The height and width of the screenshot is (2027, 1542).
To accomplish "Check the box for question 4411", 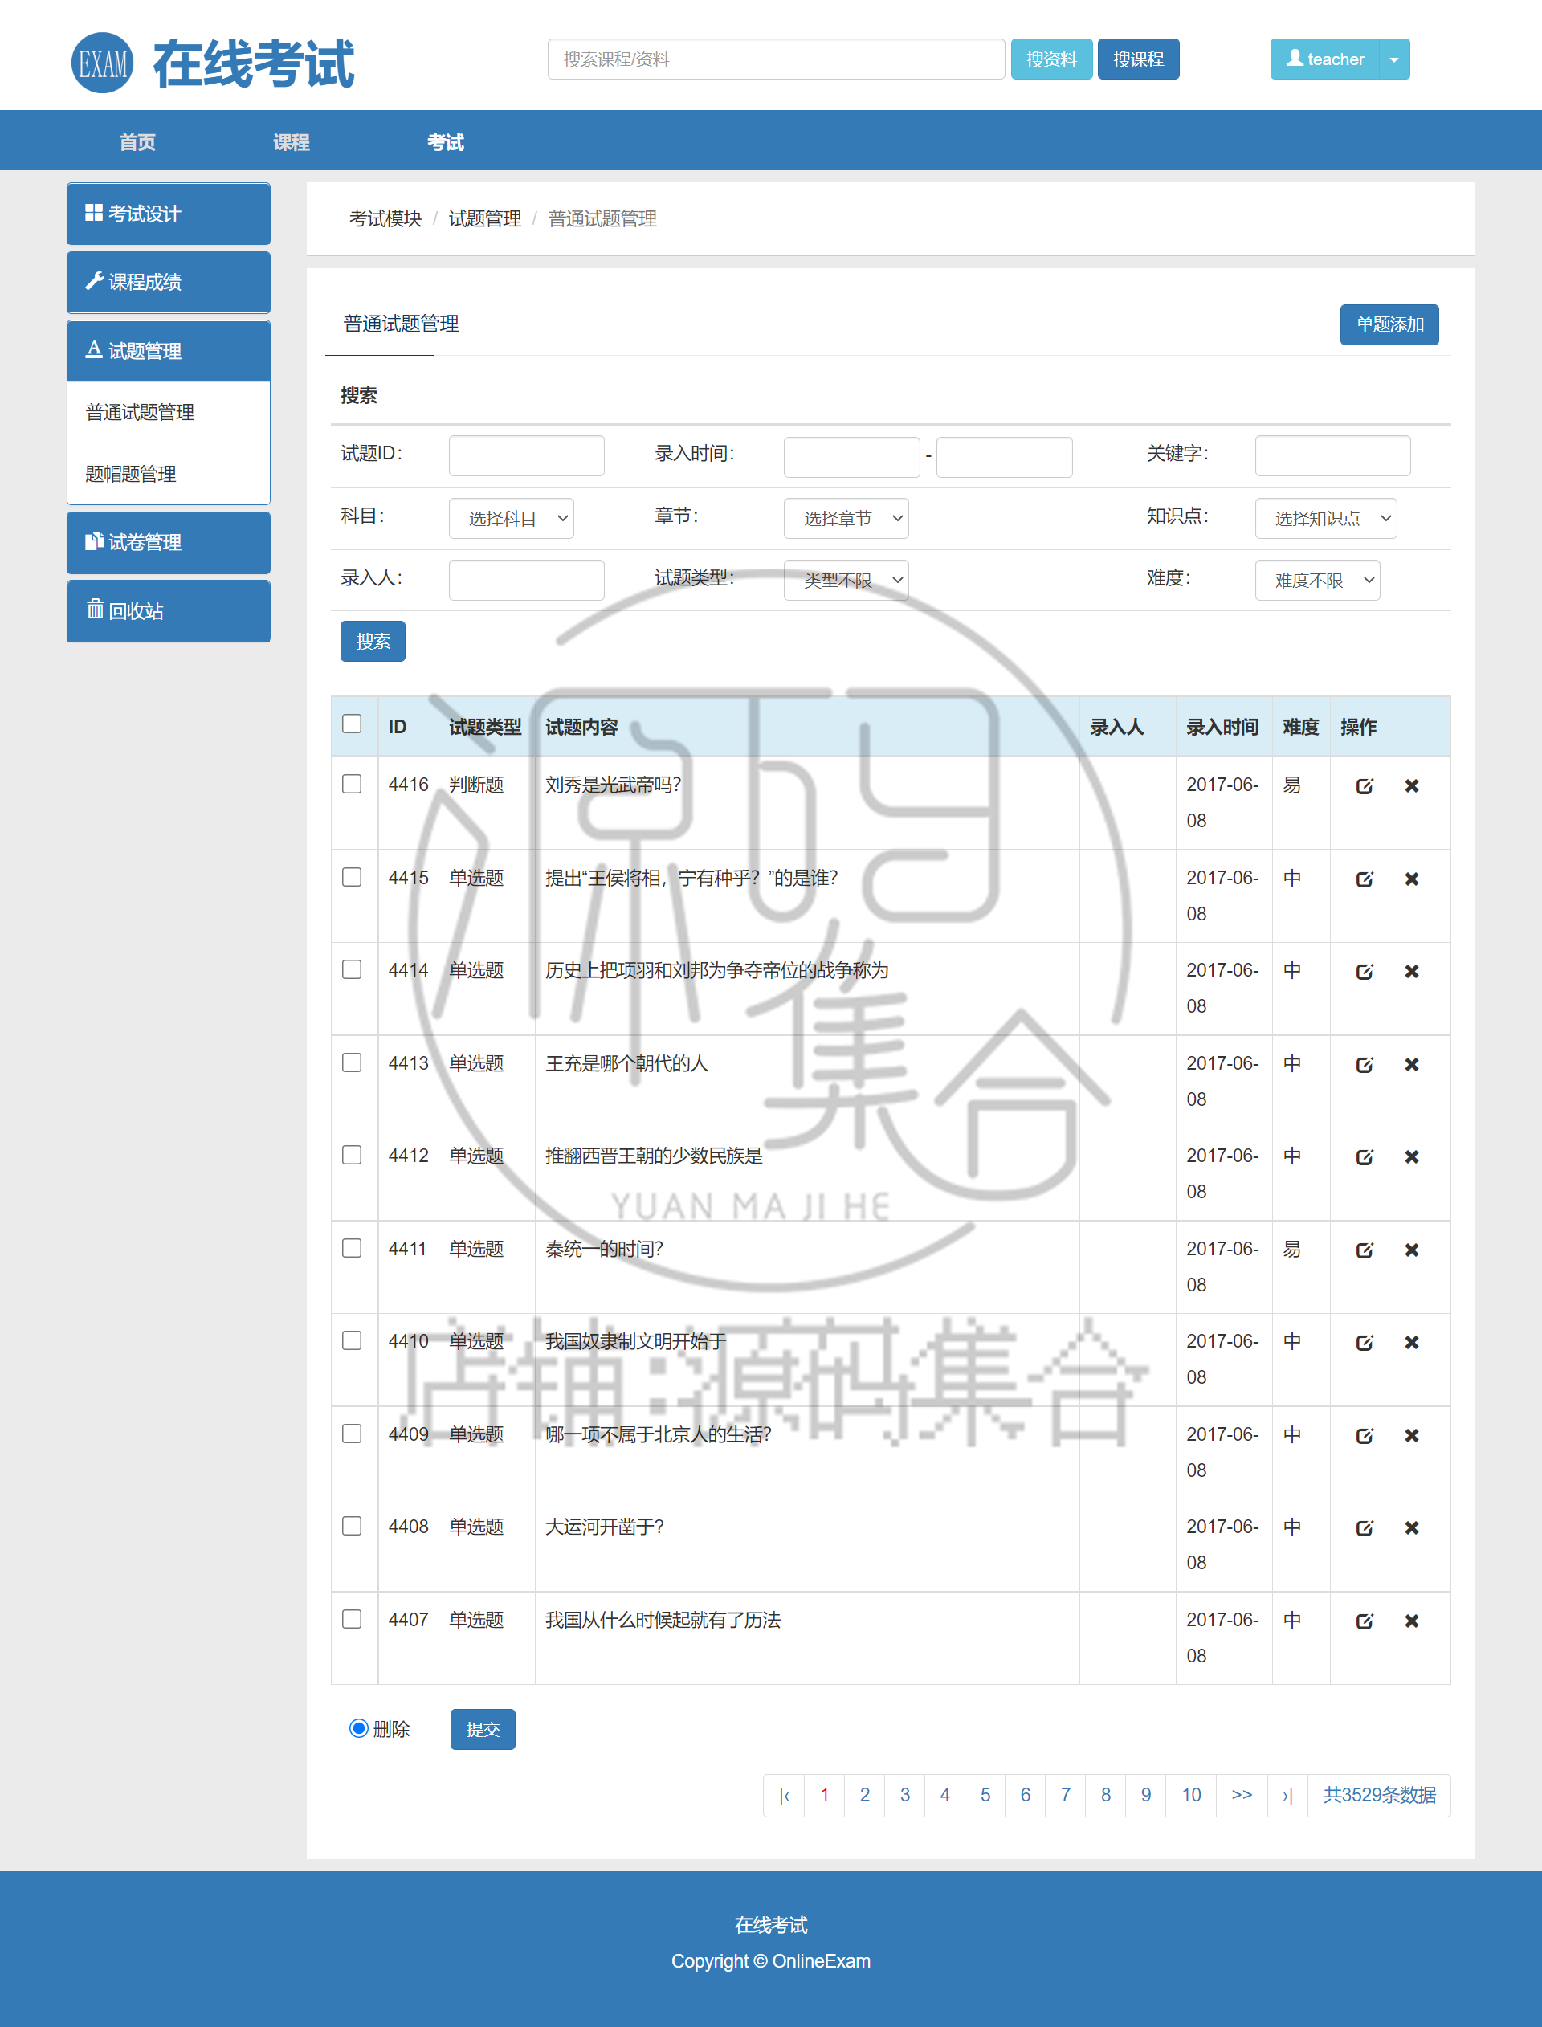I will tap(352, 1249).
